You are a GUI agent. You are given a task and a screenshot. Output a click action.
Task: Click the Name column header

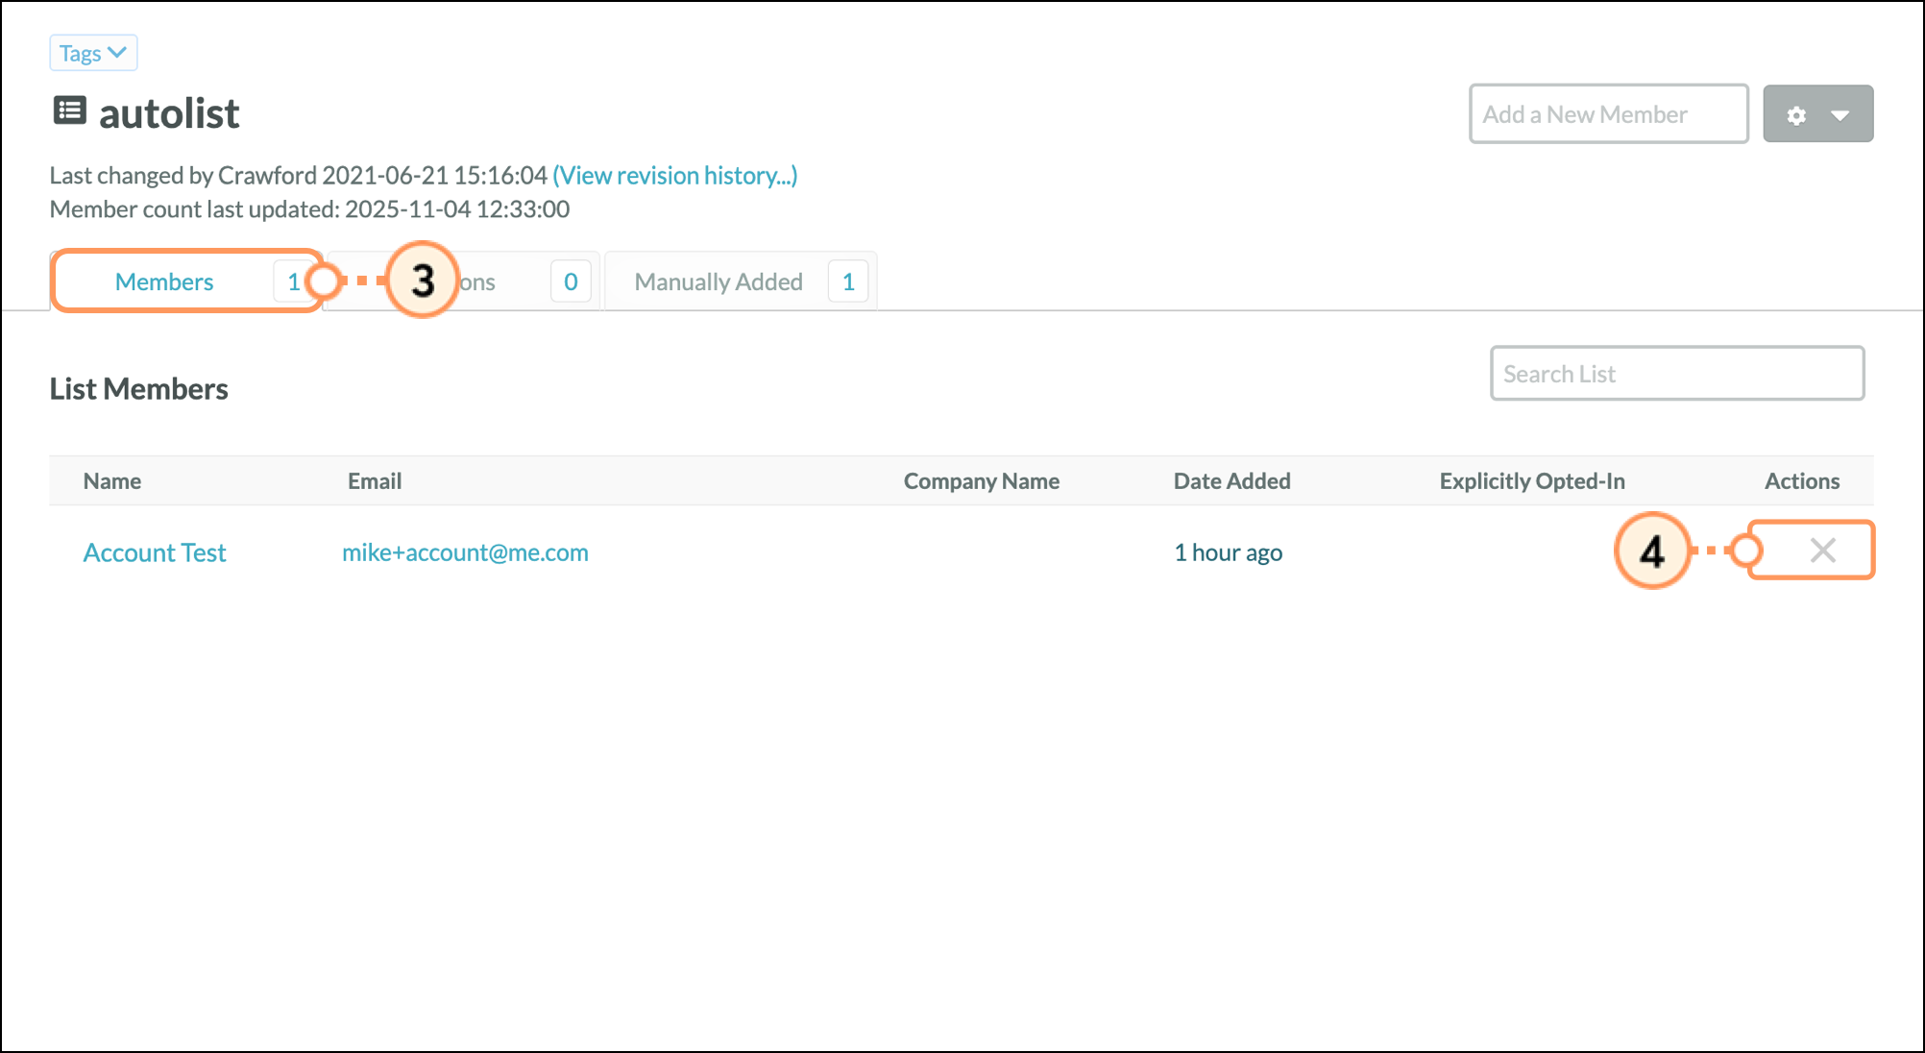click(112, 481)
